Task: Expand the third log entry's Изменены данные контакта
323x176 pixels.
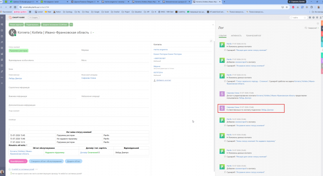Action: (239, 78)
